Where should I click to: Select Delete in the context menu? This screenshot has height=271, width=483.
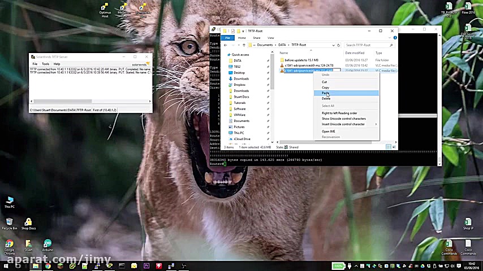tap(326, 99)
